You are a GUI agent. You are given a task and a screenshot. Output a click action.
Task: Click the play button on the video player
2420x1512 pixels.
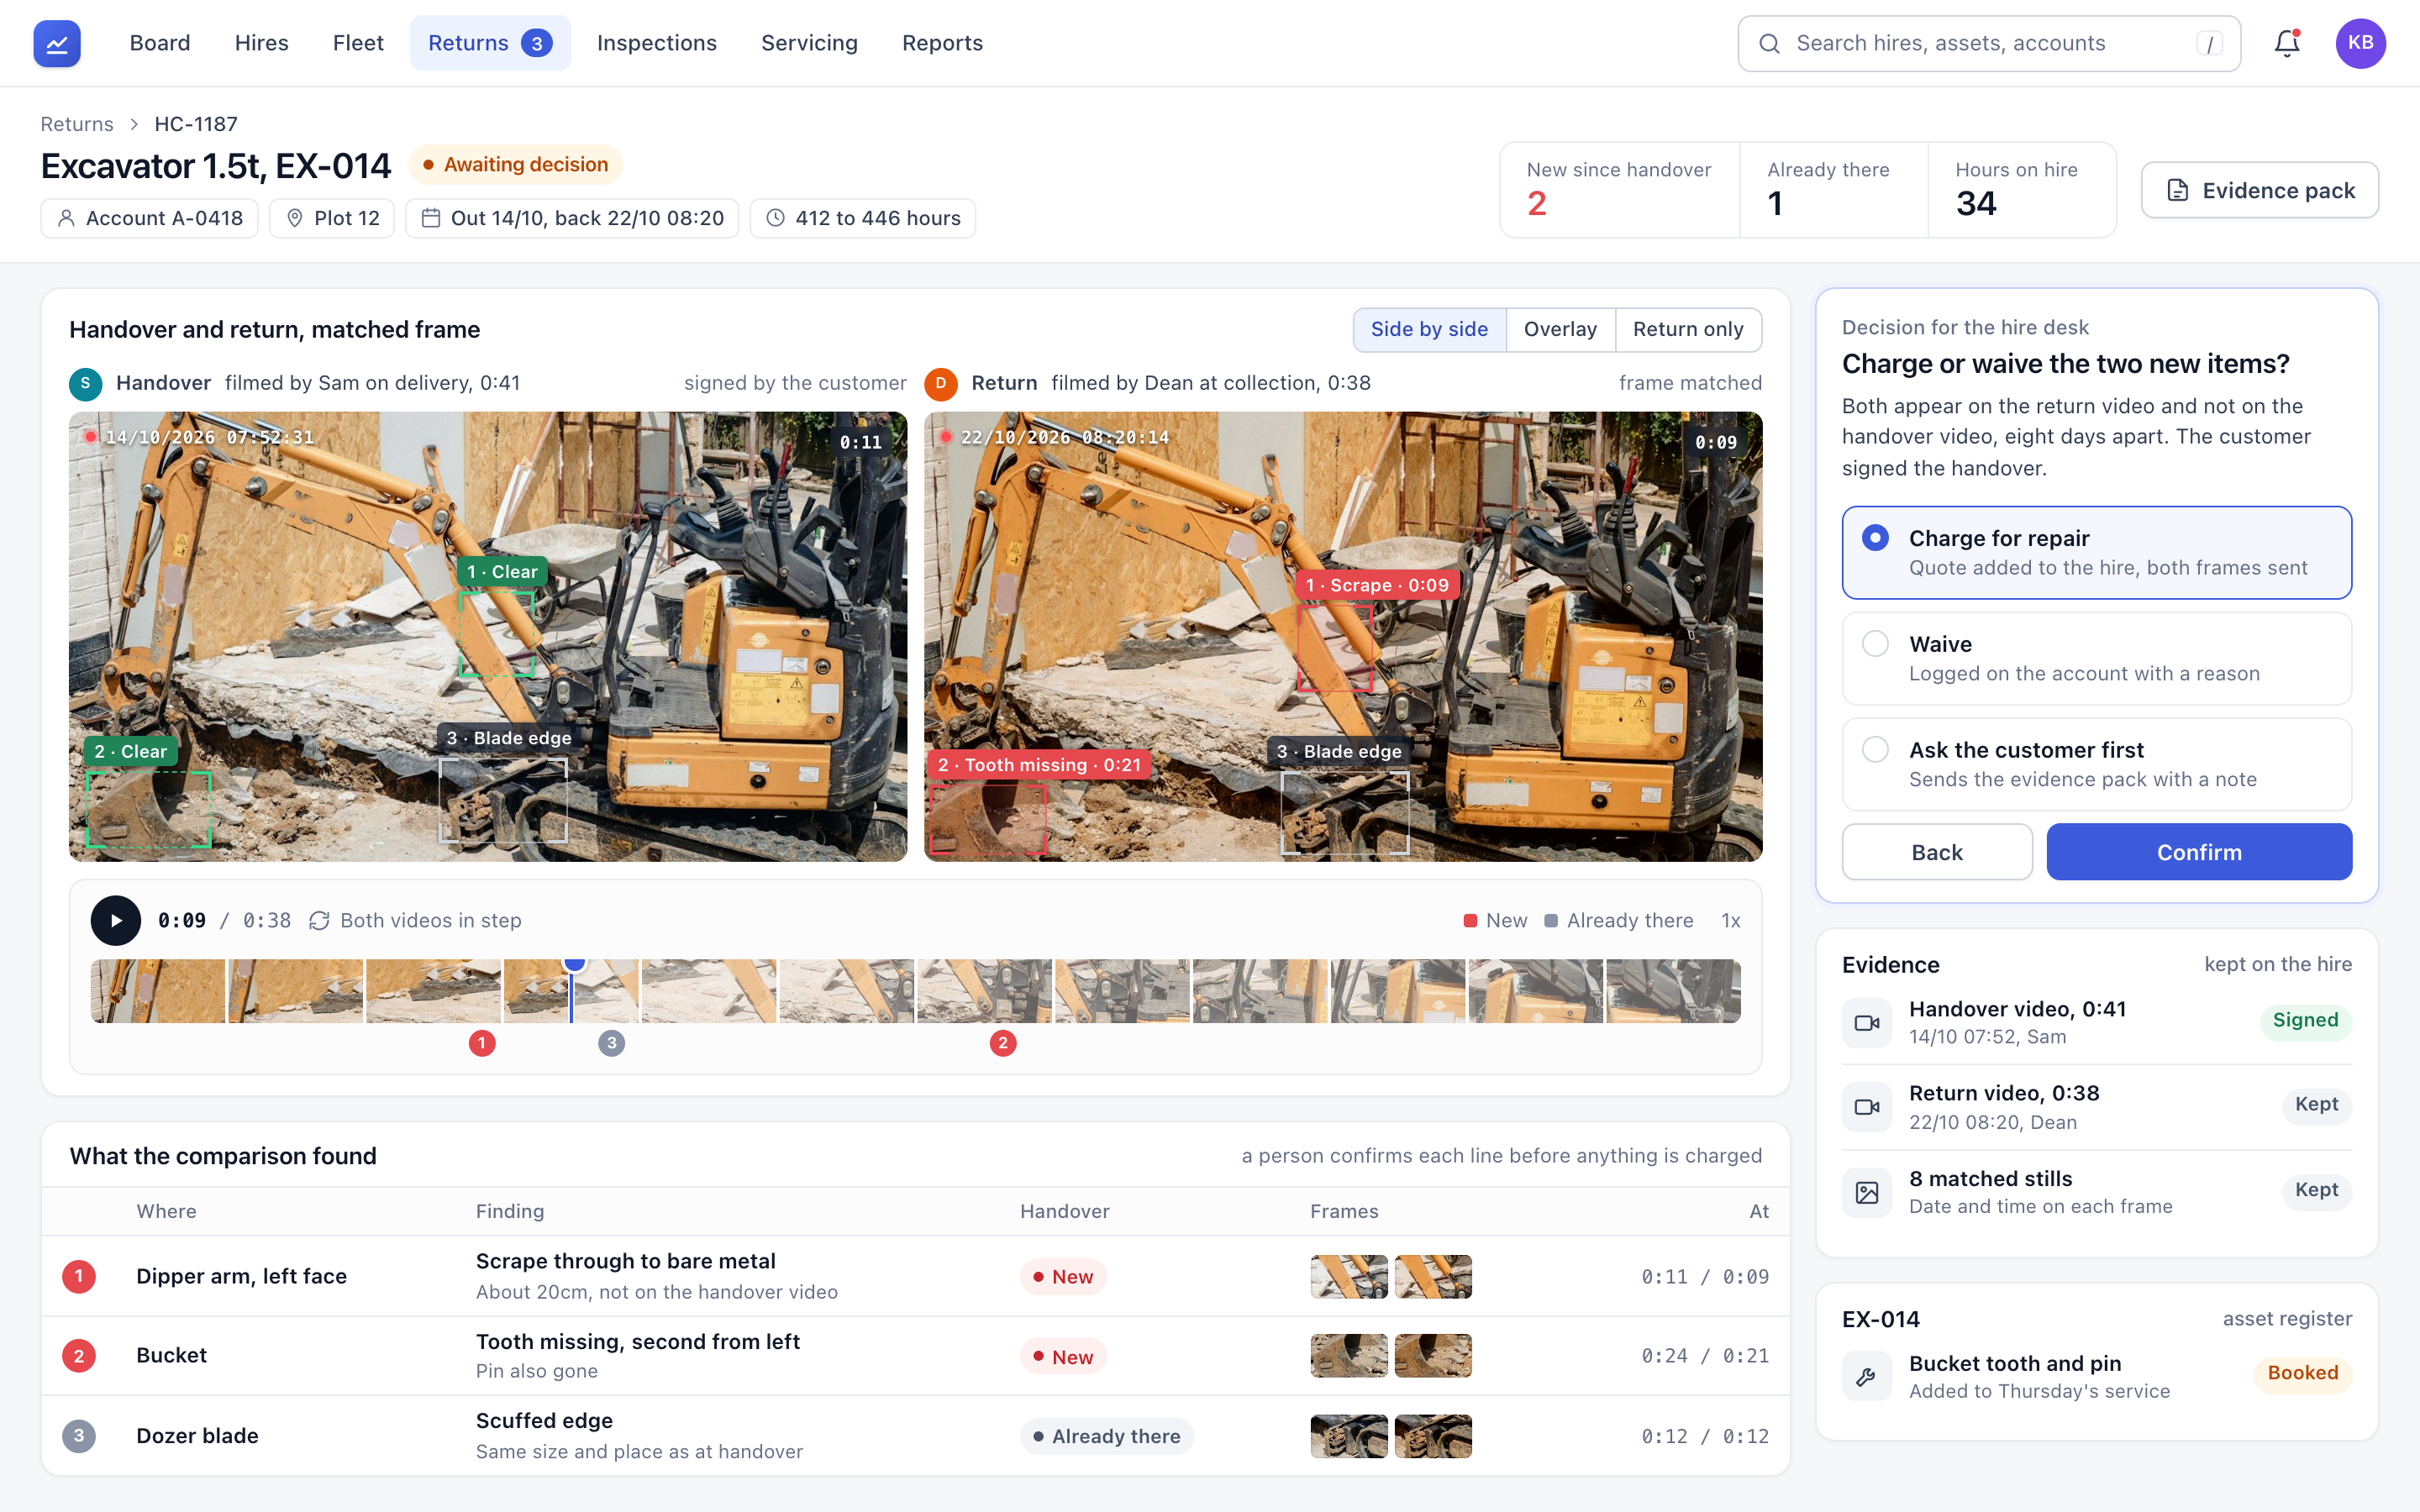[116, 920]
